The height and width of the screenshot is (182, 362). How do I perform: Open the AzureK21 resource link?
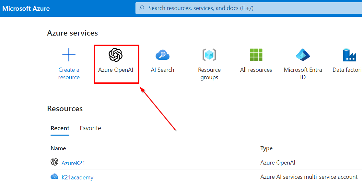coord(73,163)
